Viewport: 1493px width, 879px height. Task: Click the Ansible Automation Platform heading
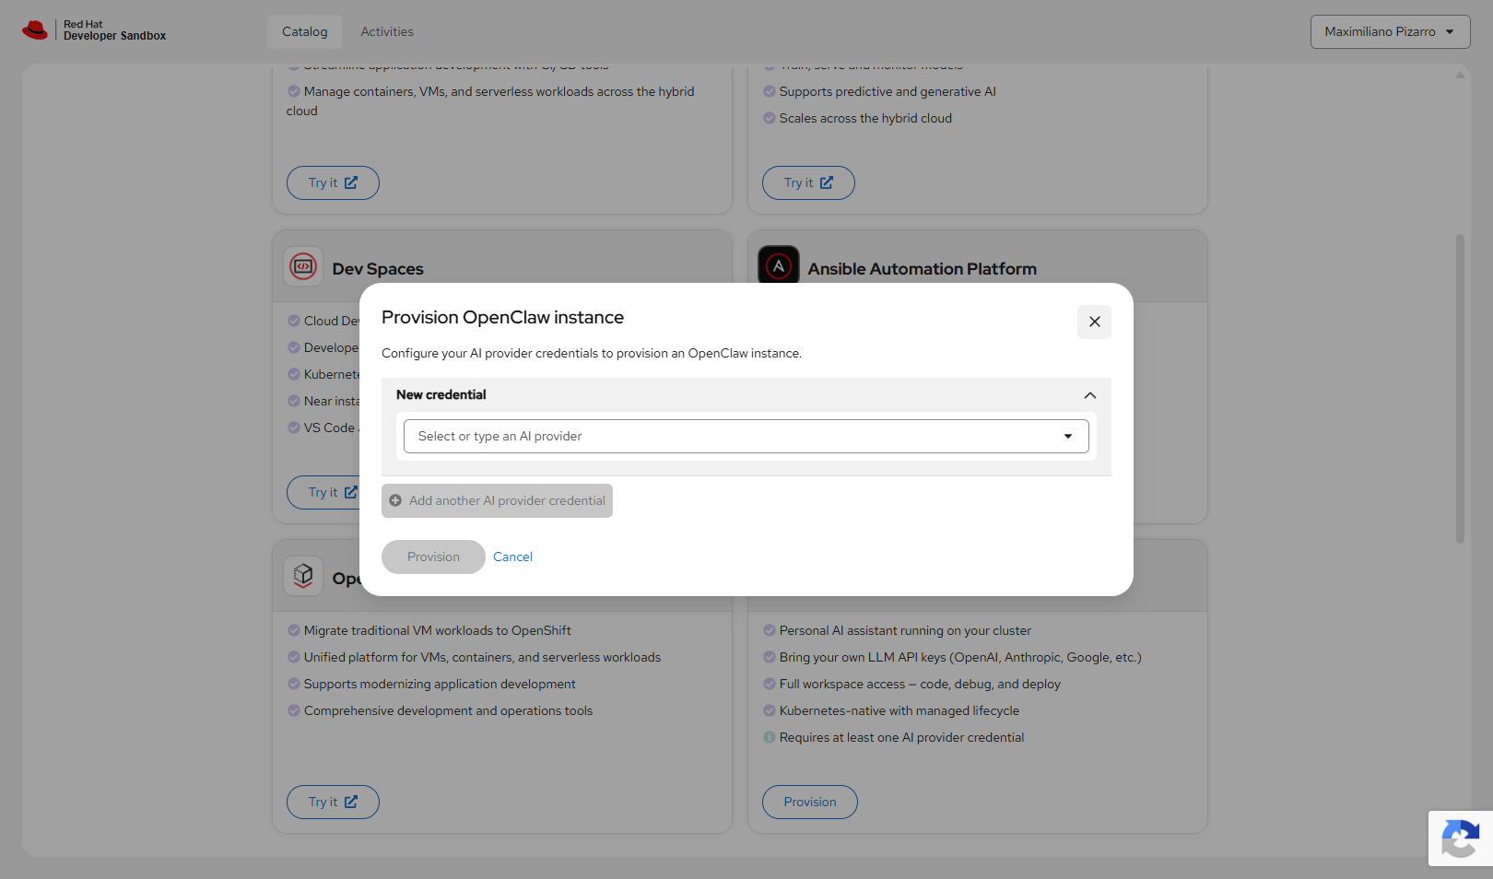point(923,269)
